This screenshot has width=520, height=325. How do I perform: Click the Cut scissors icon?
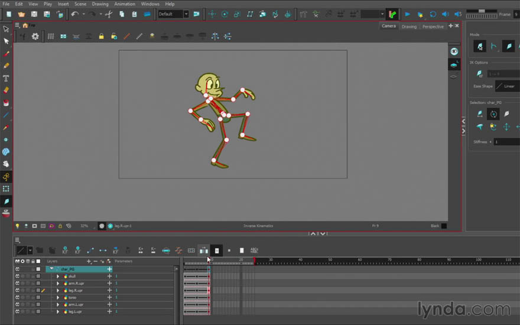click(109, 14)
